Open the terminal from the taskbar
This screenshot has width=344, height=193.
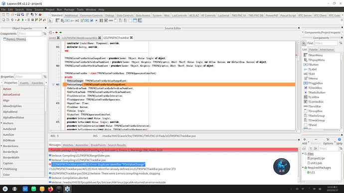59,189
